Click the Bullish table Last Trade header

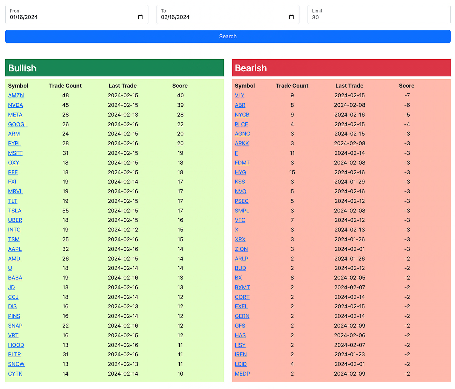[x=123, y=86]
